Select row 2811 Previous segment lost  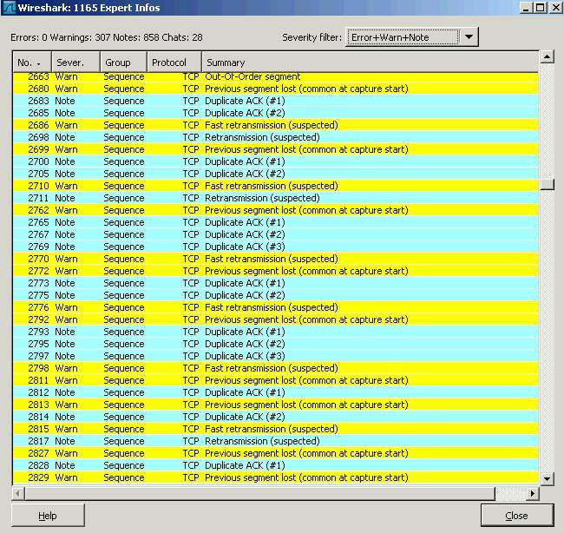[x=276, y=380]
